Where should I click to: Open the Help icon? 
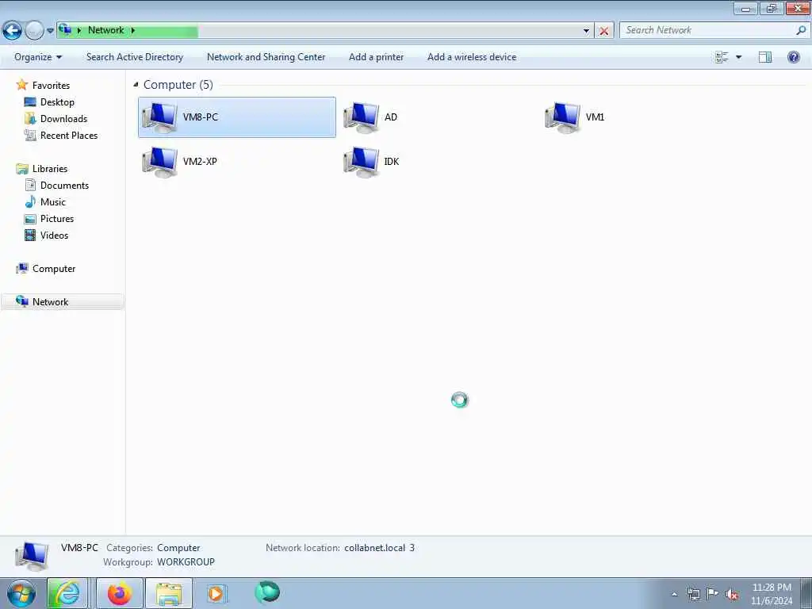click(793, 57)
